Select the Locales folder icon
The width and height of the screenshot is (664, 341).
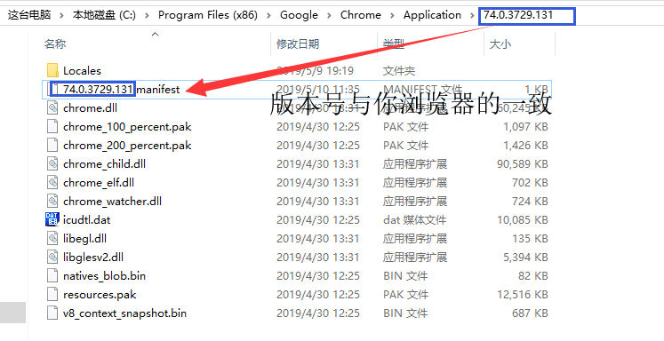point(52,71)
